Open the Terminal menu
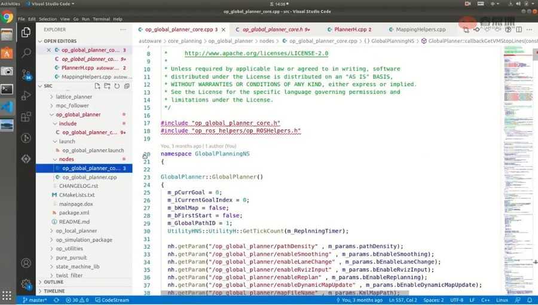This screenshot has width=538, height=305. click(101, 19)
